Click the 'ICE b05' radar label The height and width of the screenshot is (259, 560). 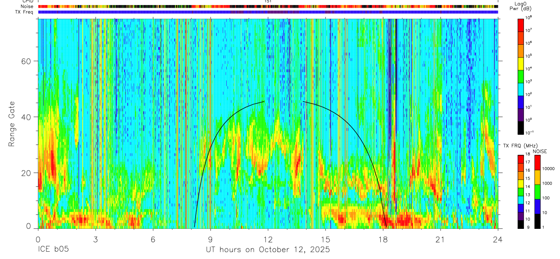(x=53, y=250)
